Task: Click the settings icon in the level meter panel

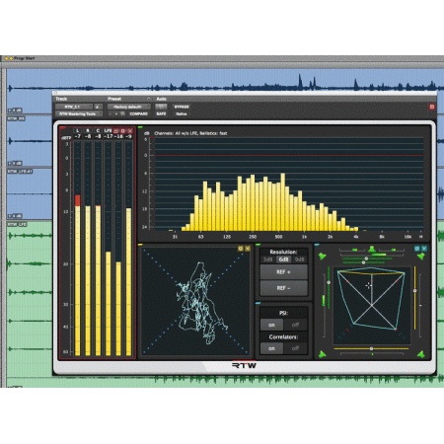Action: click(123, 131)
